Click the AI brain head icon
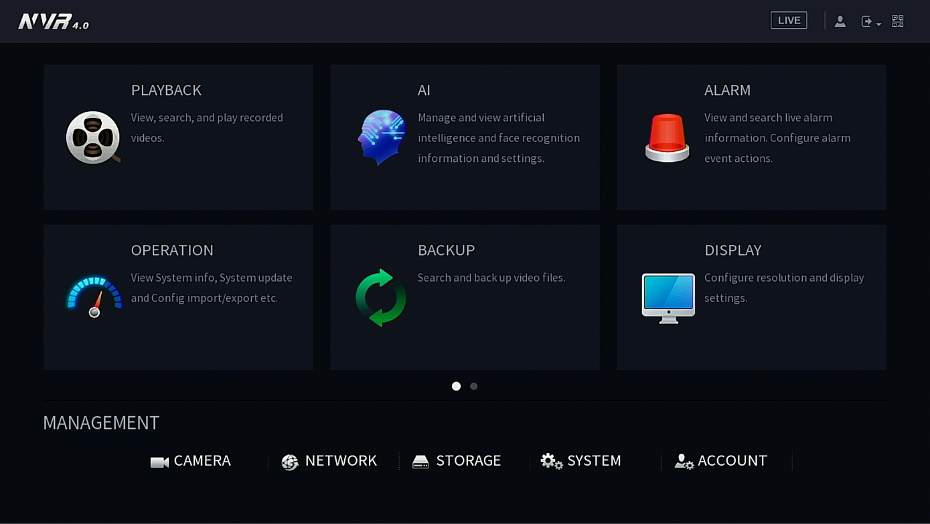This screenshot has height=524, width=930. [382, 137]
